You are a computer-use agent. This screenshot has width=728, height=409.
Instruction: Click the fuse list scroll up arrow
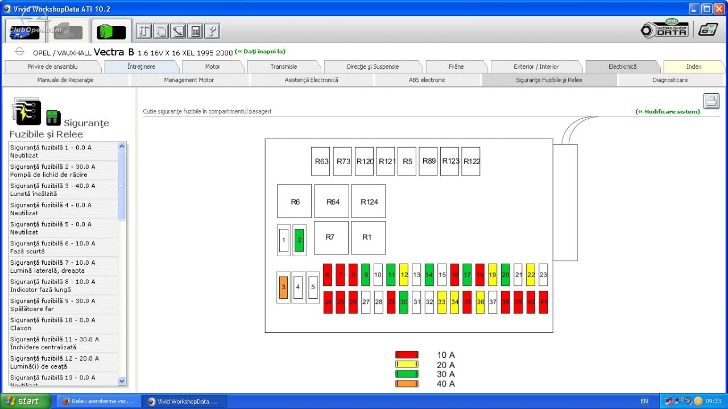click(x=122, y=147)
